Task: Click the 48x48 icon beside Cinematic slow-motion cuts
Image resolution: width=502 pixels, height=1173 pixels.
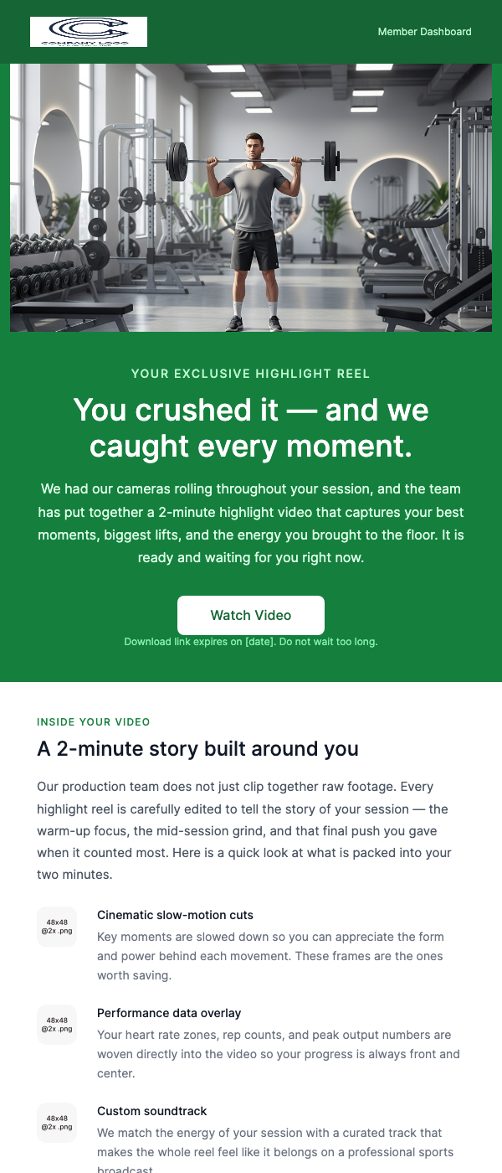Action: pyautogui.click(x=56, y=927)
